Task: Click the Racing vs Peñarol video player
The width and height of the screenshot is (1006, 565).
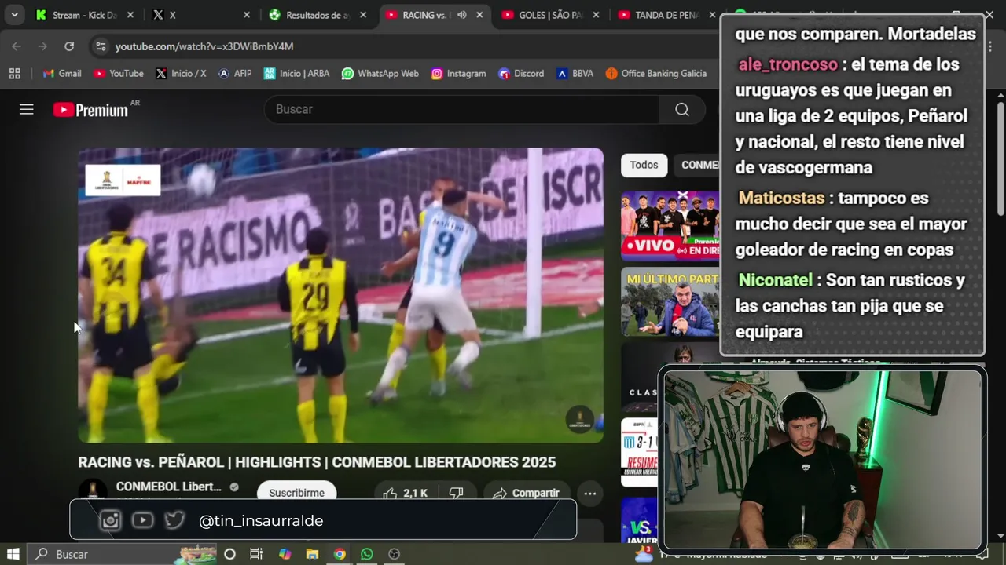Action: pyautogui.click(x=340, y=295)
